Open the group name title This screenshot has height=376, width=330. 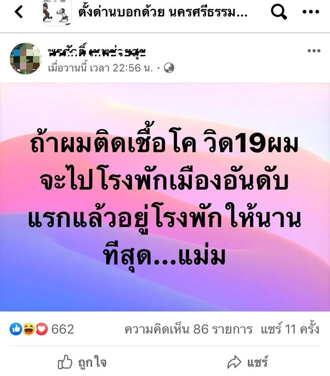point(163,12)
